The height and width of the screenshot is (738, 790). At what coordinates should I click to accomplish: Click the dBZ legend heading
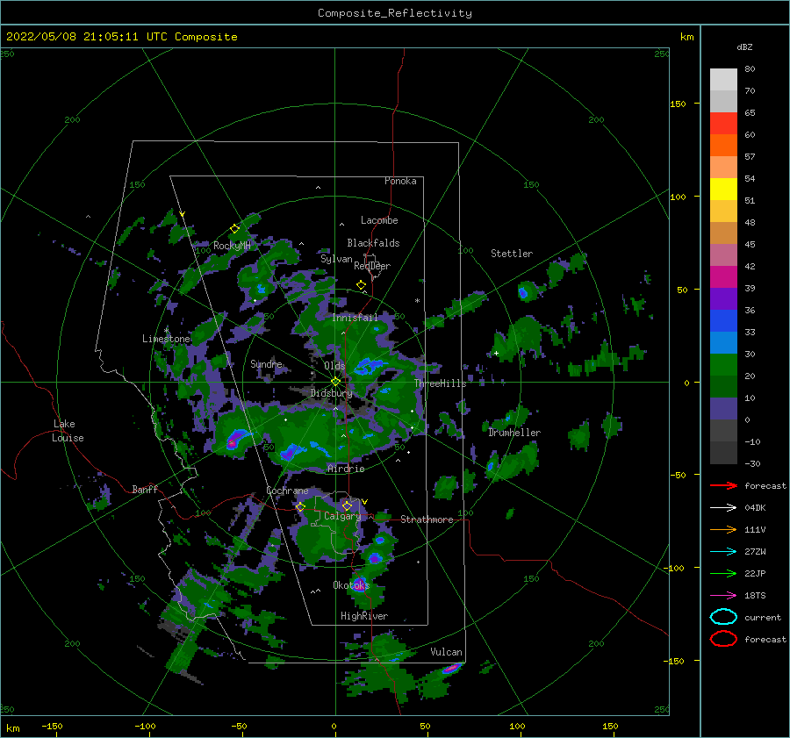(744, 47)
